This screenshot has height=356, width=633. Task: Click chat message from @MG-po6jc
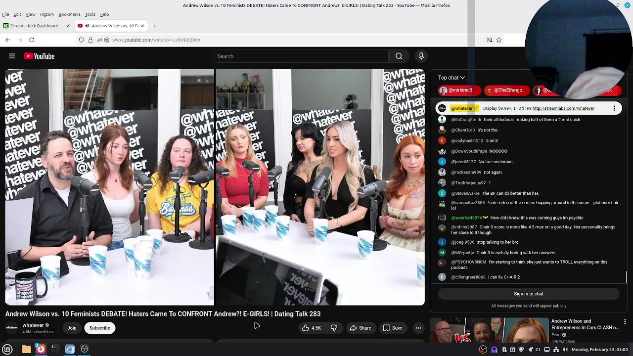coord(528,253)
